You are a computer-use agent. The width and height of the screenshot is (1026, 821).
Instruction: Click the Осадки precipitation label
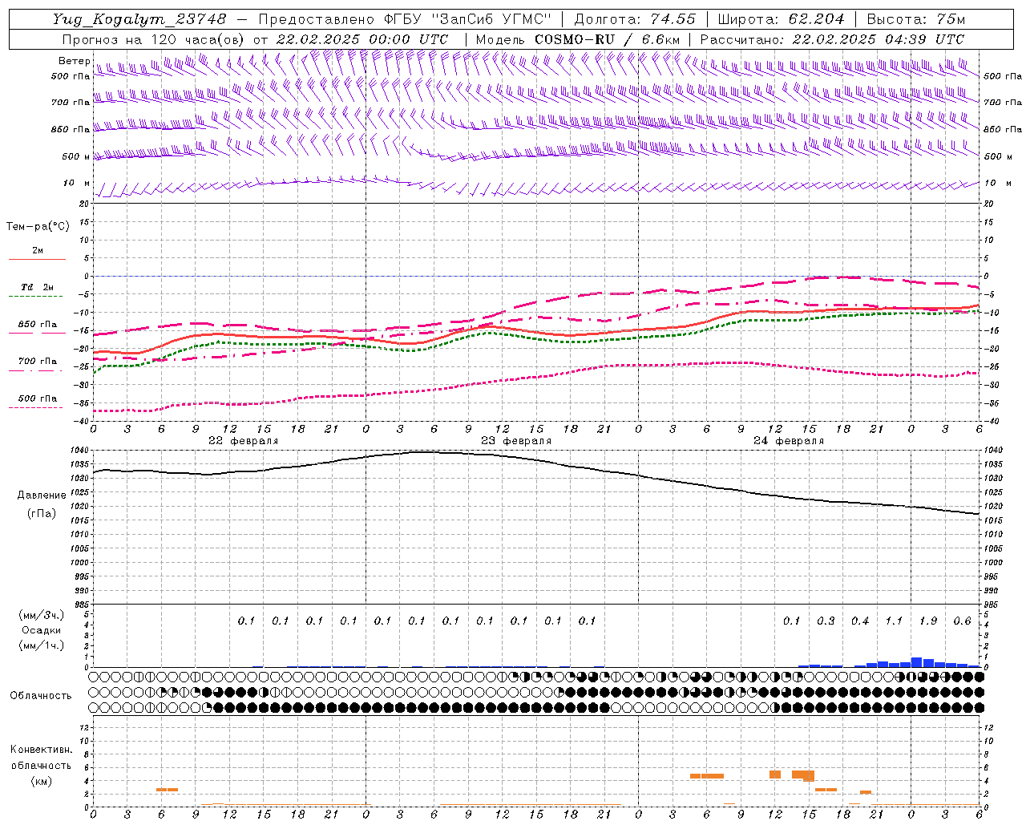point(42,630)
